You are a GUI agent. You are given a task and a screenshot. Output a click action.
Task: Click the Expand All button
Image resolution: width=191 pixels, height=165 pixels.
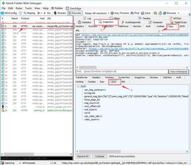pos(83,156)
